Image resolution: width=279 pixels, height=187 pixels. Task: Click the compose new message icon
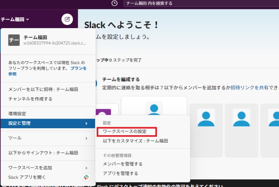pyautogui.click(x=67, y=19)
